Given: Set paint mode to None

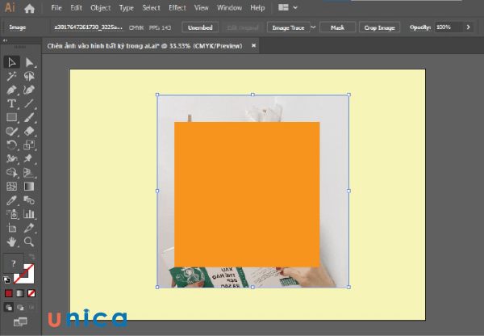Looking at the screenshot, I should point(31,292).
